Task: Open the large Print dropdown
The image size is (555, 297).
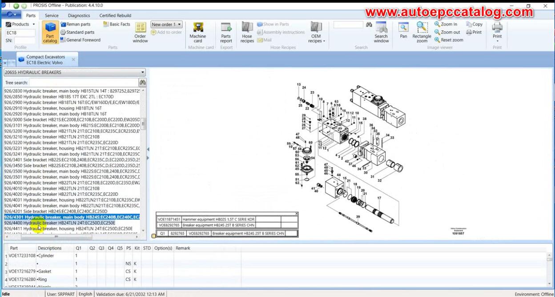Action: coord(497,32)
